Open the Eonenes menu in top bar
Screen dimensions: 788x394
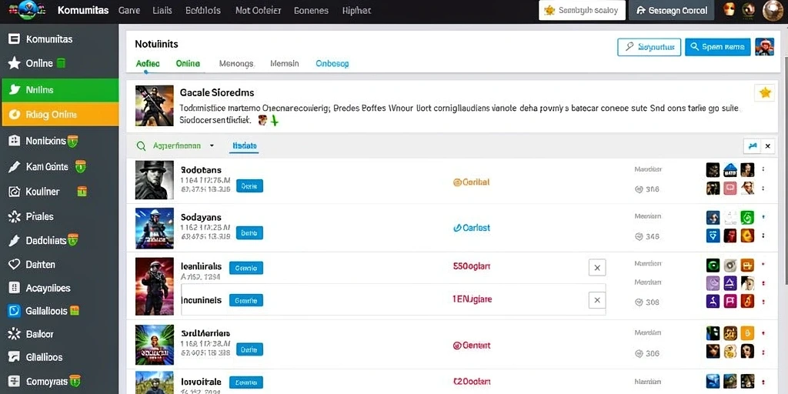(x=311, y=11)
